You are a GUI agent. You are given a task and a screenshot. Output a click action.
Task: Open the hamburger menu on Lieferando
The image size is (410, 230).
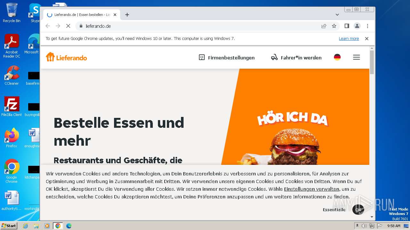(x=357, y=57)
